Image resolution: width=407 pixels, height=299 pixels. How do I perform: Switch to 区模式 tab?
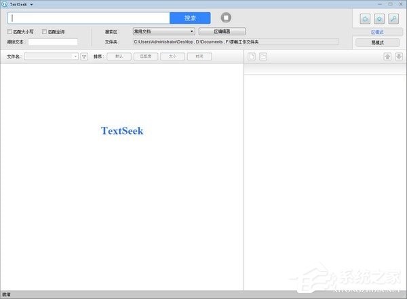(x=377, y=31)
